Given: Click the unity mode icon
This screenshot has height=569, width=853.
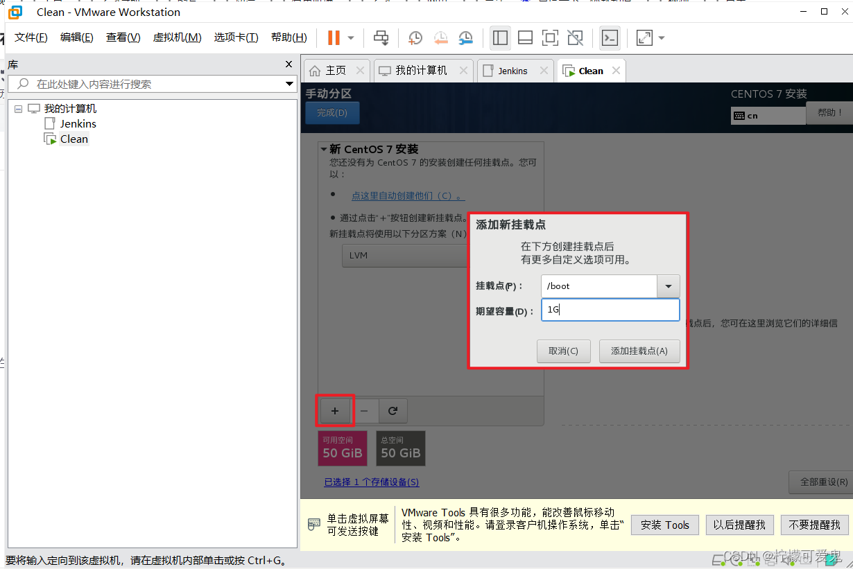Looking at the screenshot, I should pos(575,37).
